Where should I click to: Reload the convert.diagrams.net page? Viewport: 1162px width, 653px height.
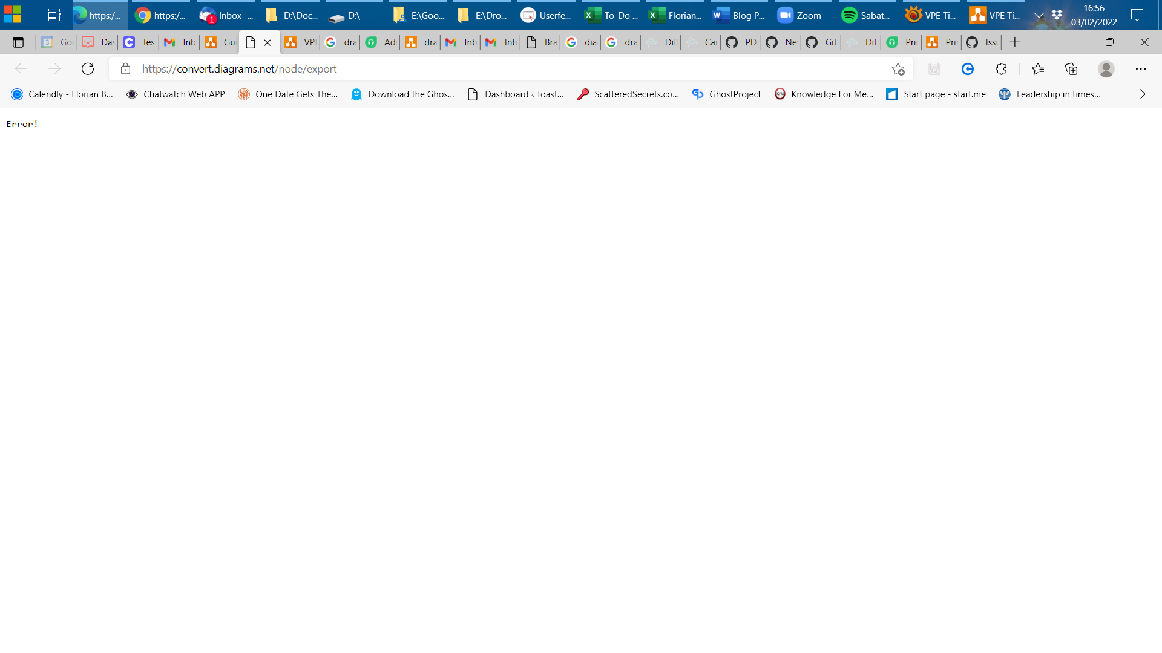88,68
